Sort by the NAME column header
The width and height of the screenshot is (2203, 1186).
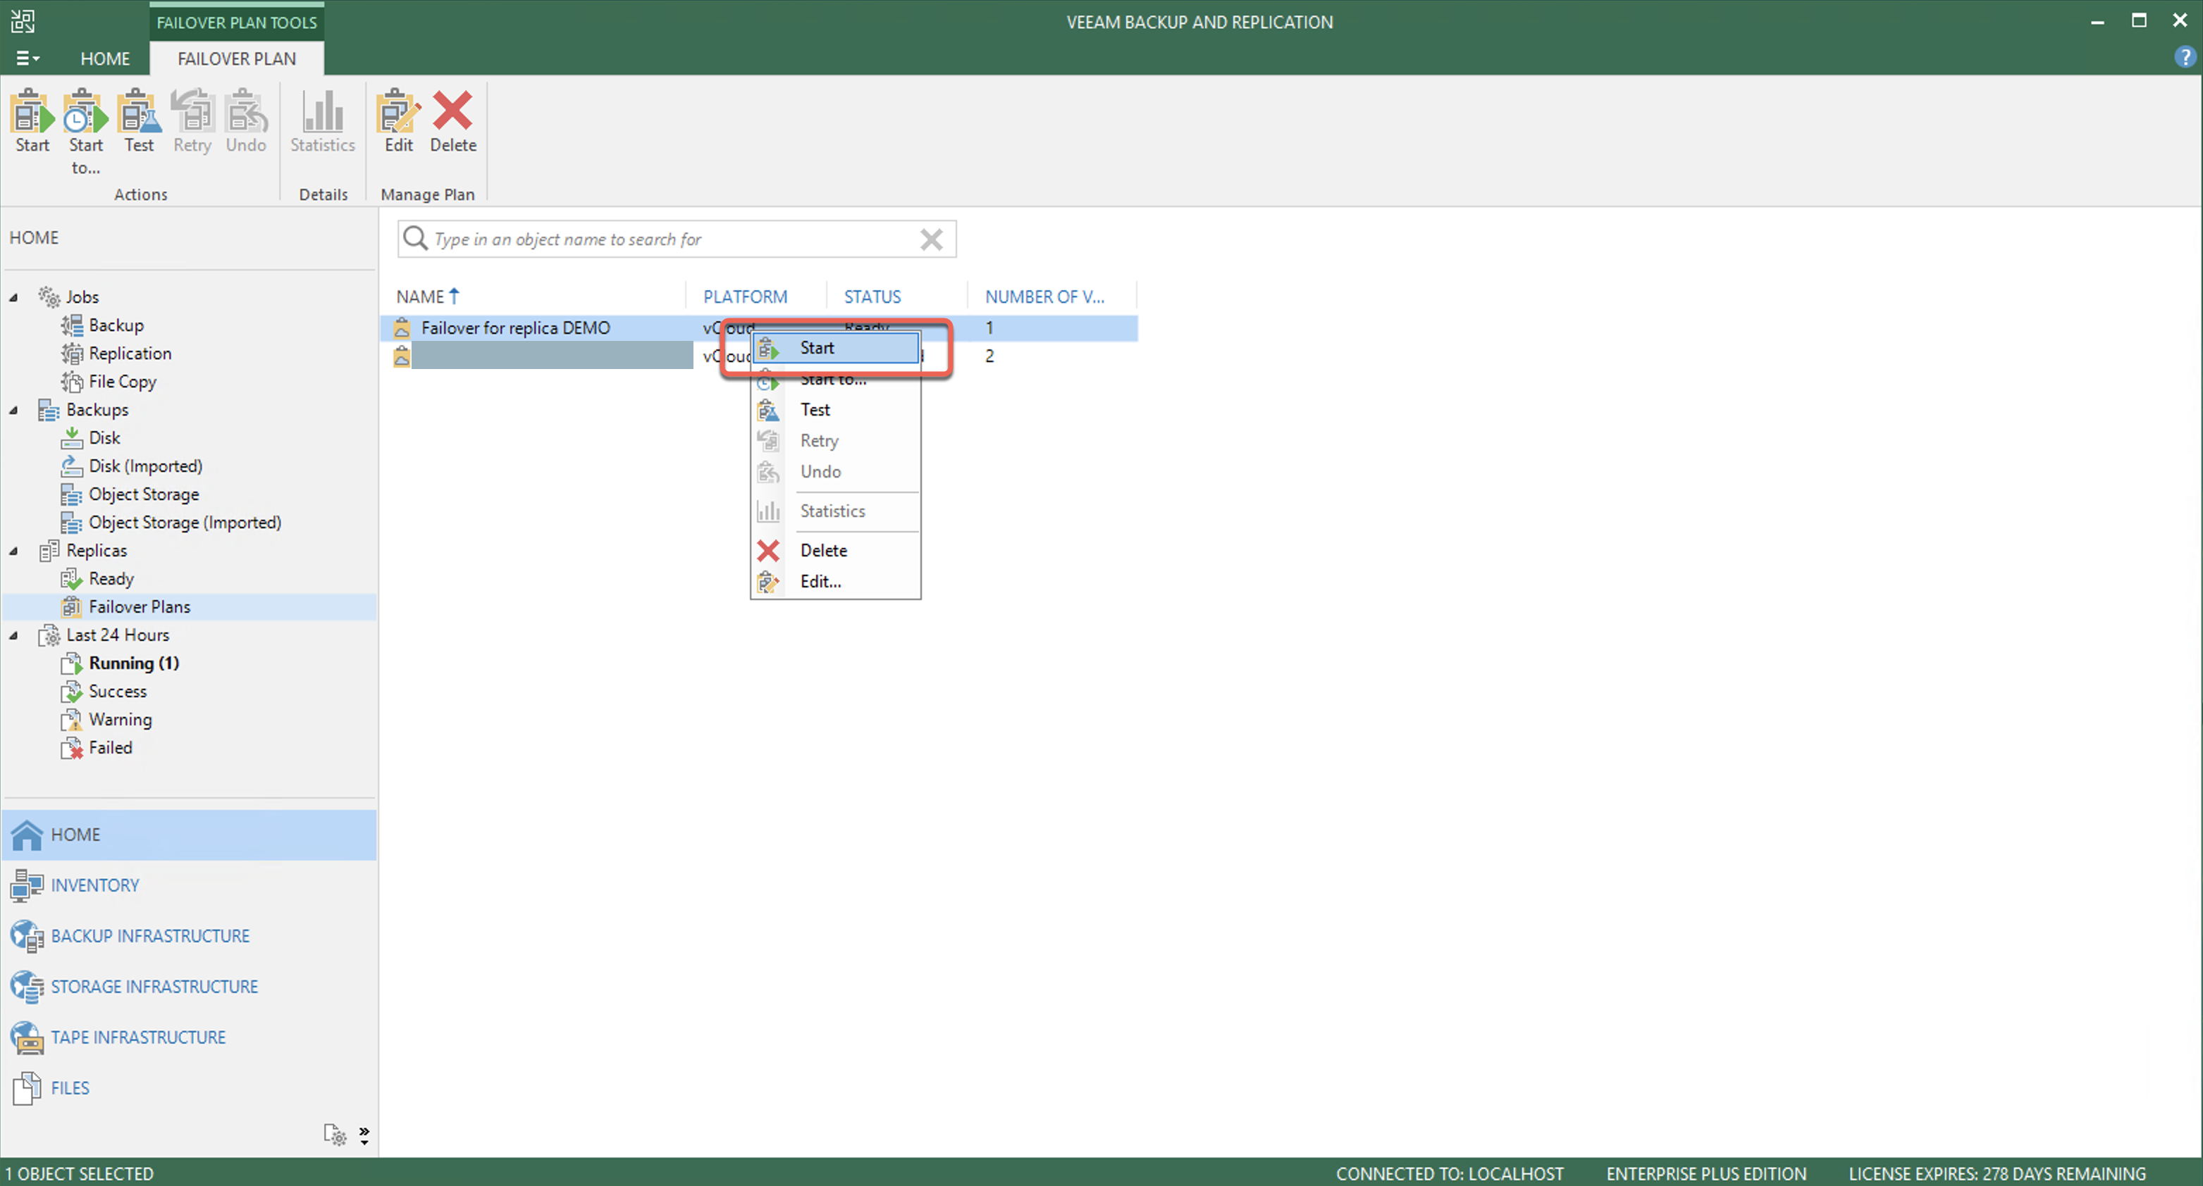(420, 296)
